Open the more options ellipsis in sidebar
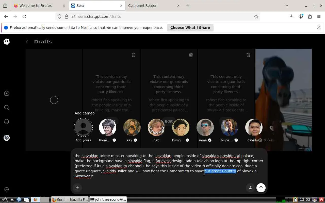This screenshot has height=203, width=325. click(x=7, y=189)
